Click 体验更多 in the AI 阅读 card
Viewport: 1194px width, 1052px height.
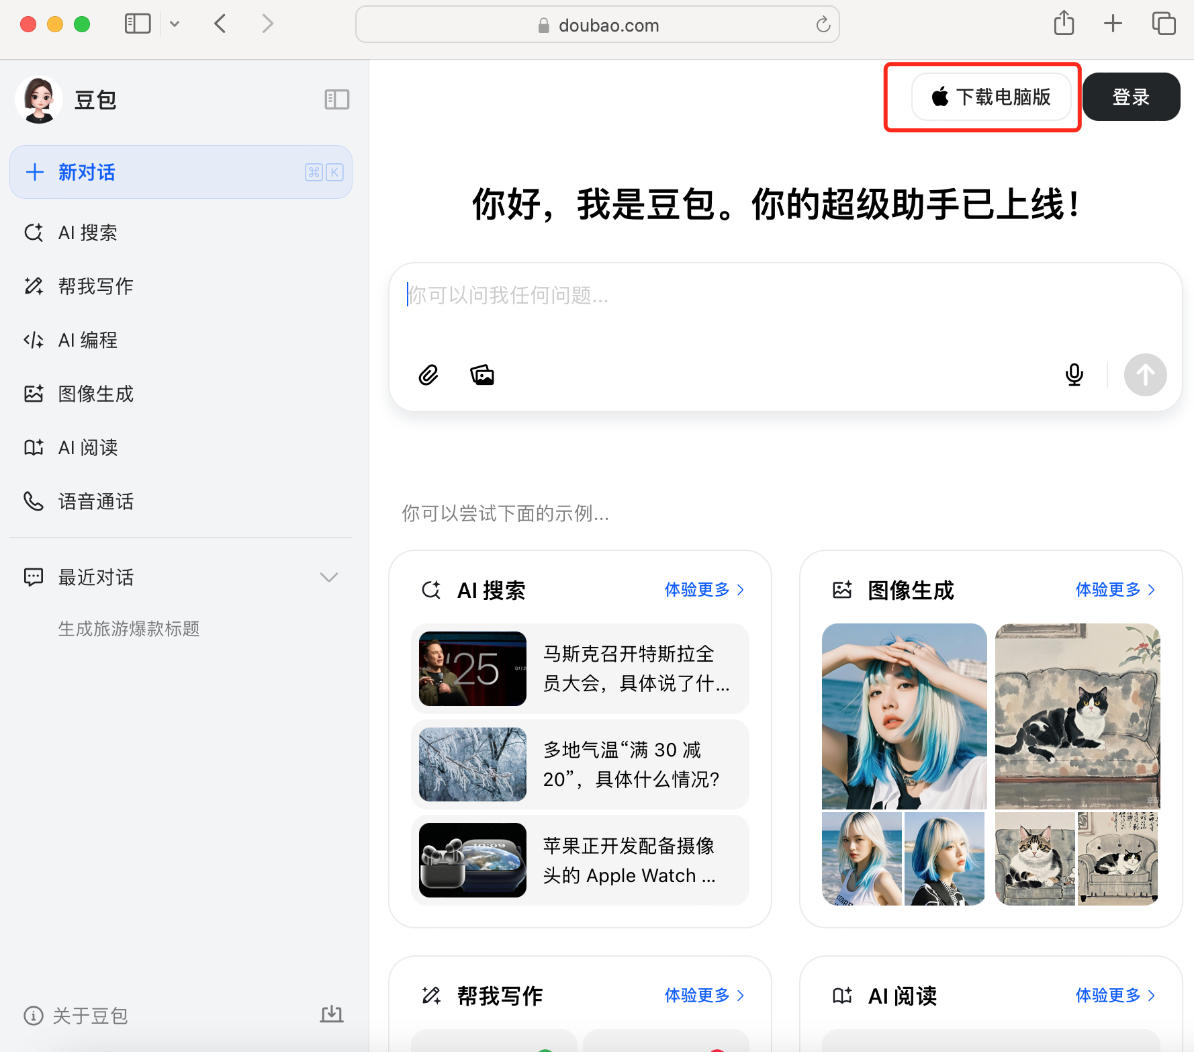1115,996
